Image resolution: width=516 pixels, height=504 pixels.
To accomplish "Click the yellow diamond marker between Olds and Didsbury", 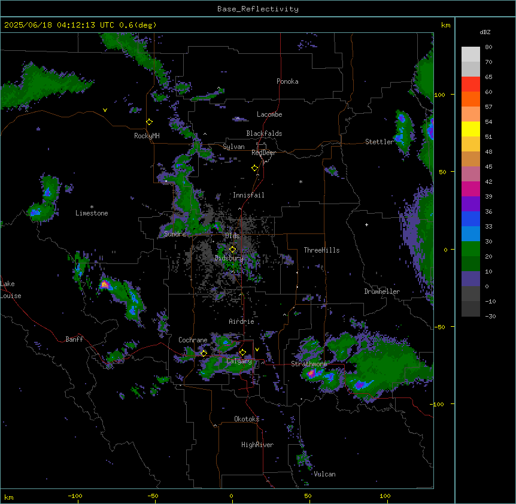I will click(x=233, y=250).
